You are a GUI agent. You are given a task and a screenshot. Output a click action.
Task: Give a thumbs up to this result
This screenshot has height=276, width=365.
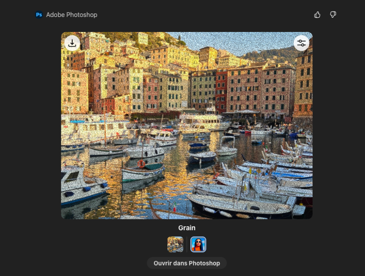tap(317, 15)
